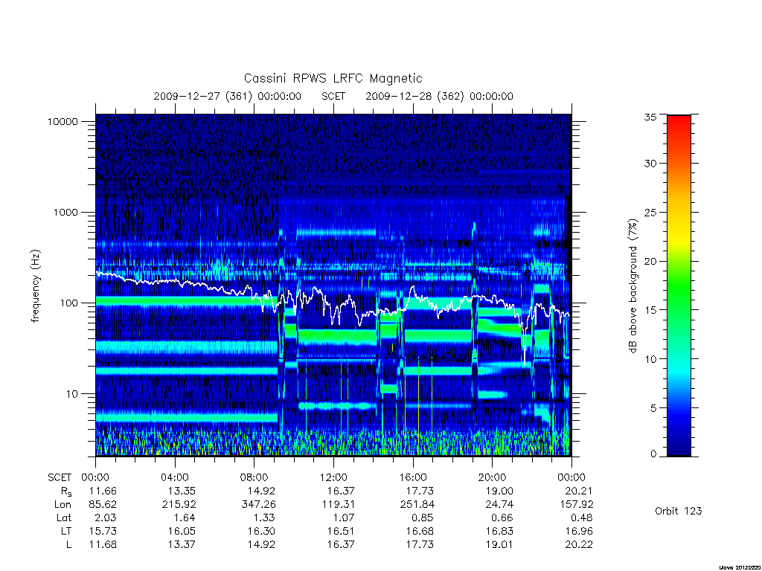Click the Lon value '24.74'
The width and height of the screenshot is (762, 571).
click(499, 505)
